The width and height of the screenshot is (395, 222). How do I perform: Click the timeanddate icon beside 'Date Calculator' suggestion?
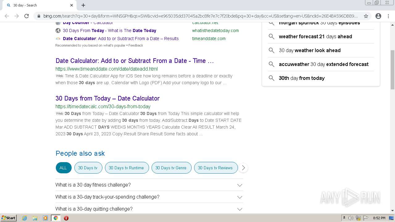click(58, 39)
